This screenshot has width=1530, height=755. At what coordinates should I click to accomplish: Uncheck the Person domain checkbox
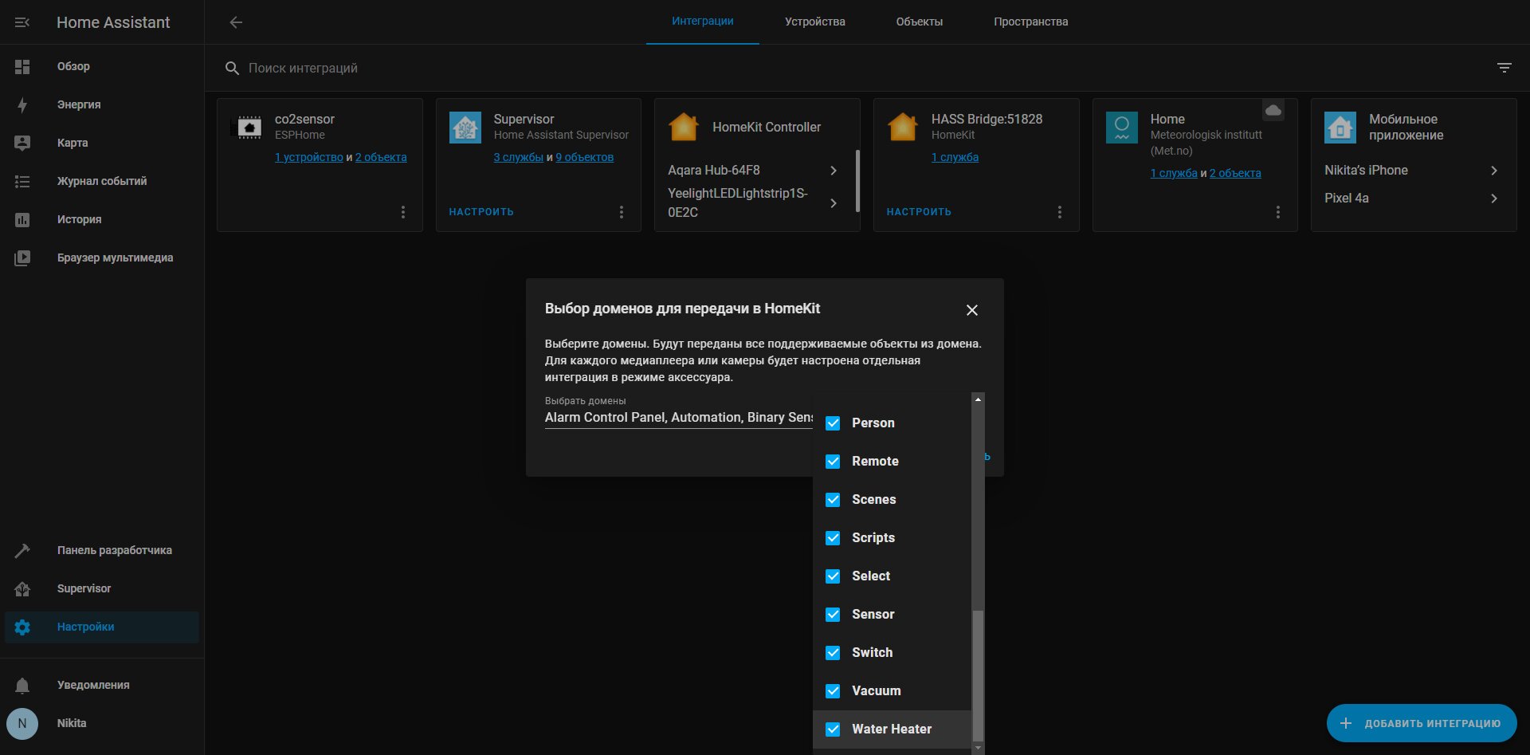pyautogui.click(x=833, y=423)
